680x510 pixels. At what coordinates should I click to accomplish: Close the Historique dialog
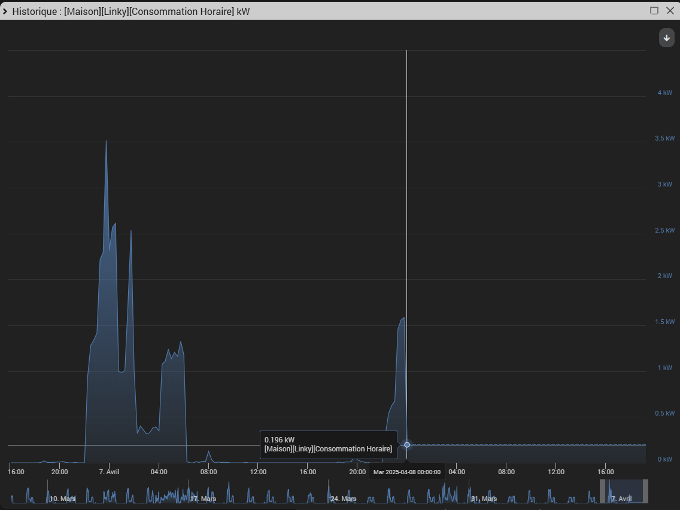tap(670, 11)
